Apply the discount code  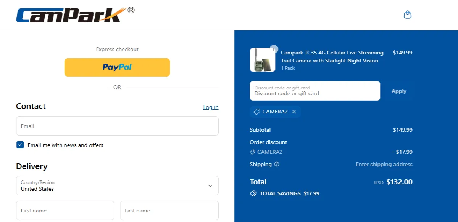tap(398, 91)
